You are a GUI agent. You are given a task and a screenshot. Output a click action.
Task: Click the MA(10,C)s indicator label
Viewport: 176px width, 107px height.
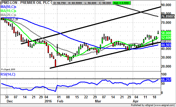tap(8, 11)
